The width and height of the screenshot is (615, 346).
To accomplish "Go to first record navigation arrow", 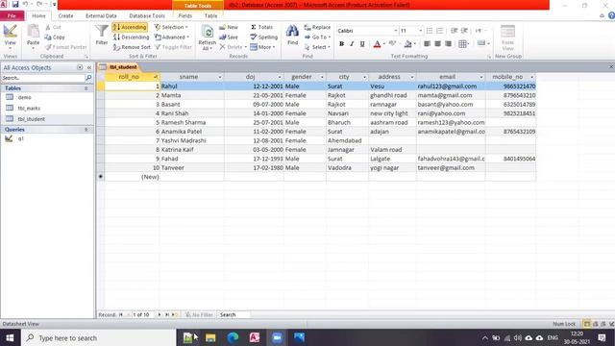I will (121, 314).
